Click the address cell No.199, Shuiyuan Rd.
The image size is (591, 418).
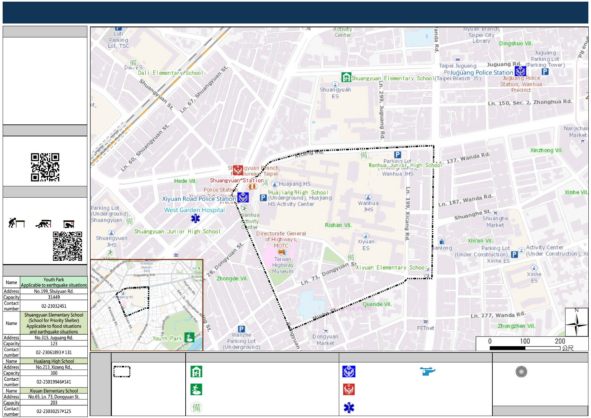[54, 291]
